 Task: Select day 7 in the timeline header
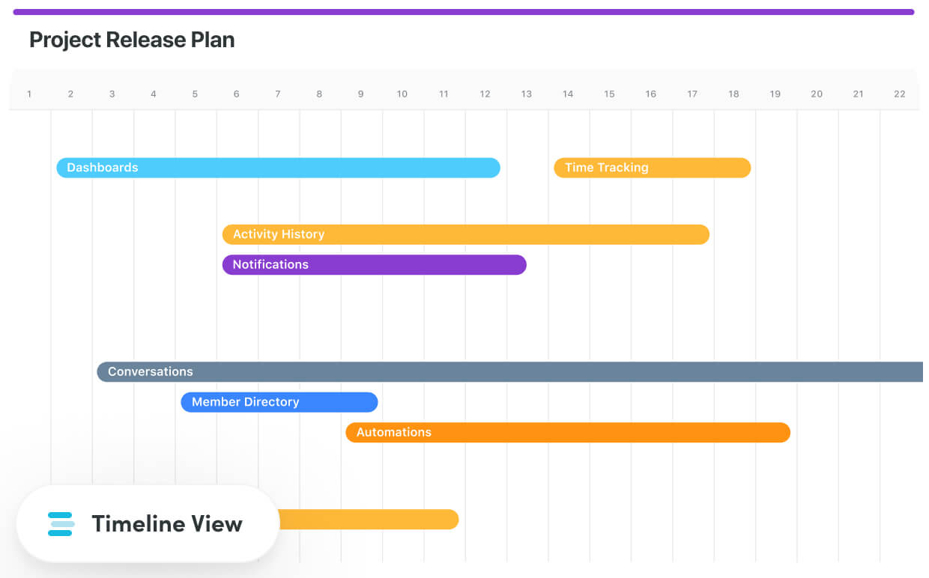278,94
